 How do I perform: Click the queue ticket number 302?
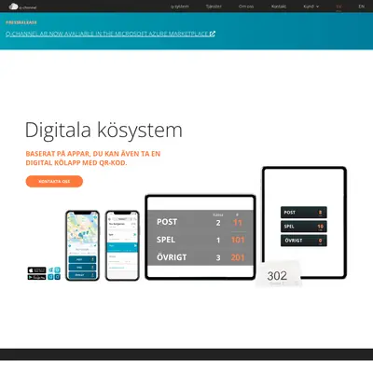(277, 276)
